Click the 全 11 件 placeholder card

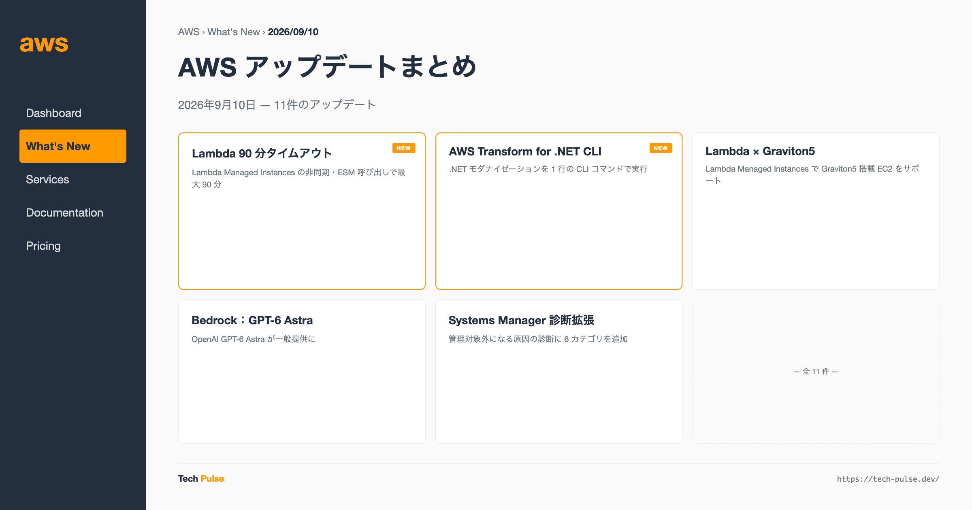point(816,372)
